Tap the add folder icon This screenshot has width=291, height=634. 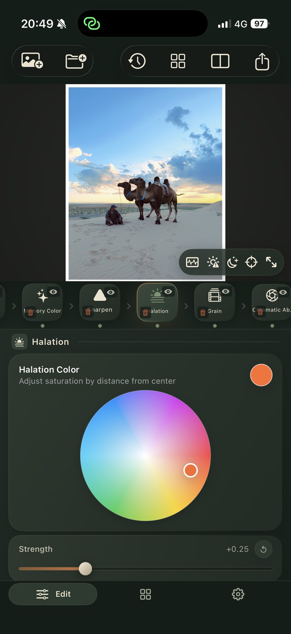76,61
